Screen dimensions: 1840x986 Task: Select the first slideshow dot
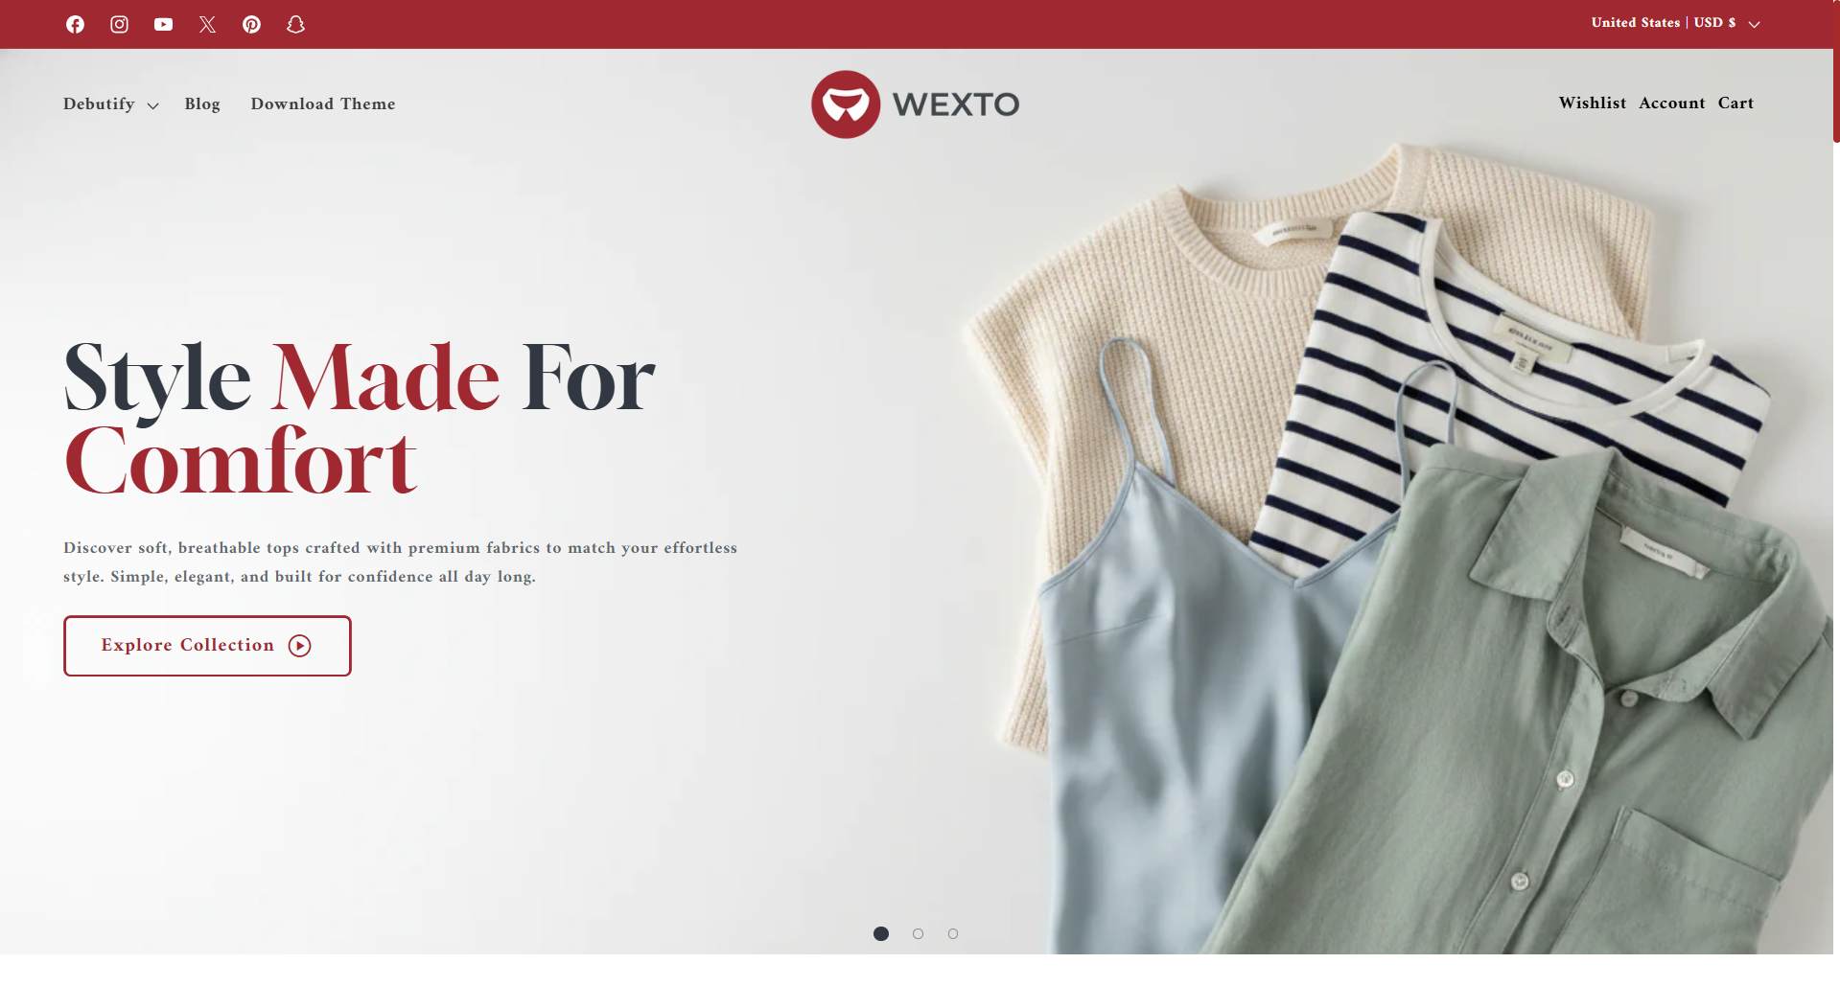(881, 933)
